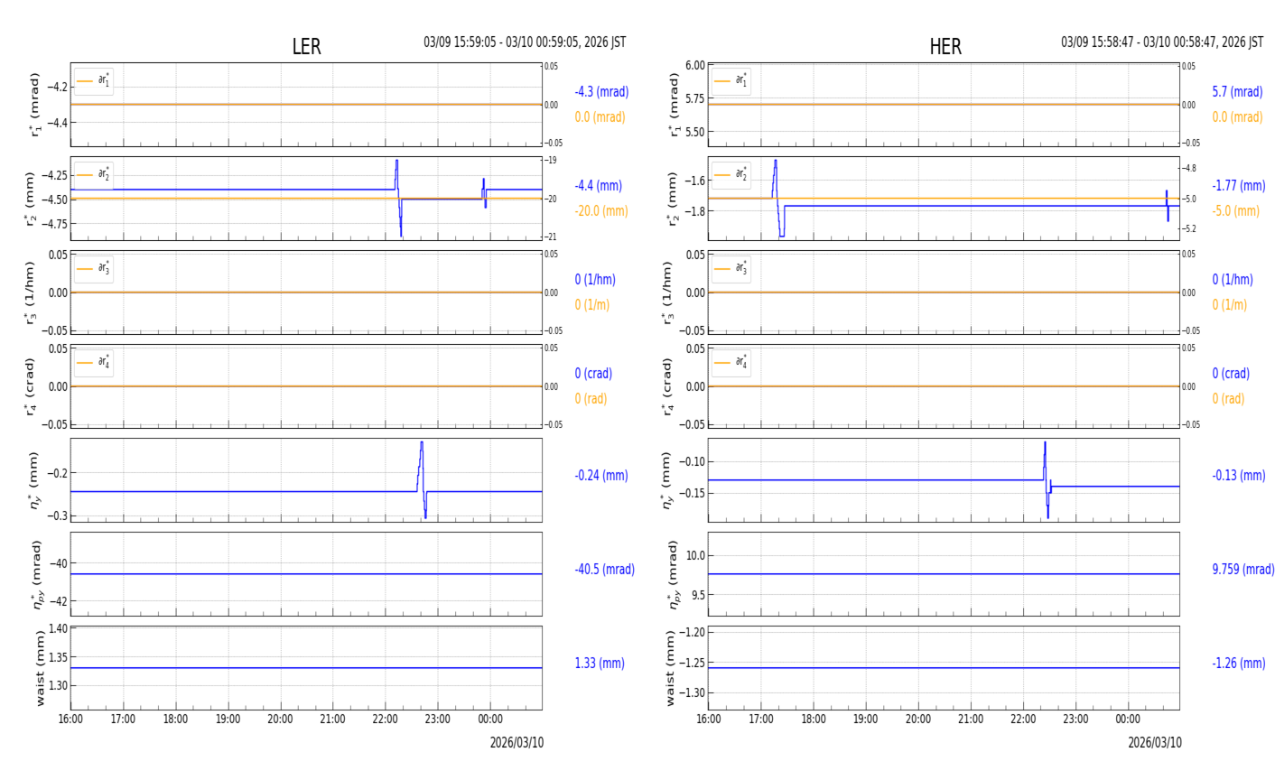This screenshot has height=780, width=1275.
Task: Click the LER r4* (crad) axis label
Action: tap(31, 386)
